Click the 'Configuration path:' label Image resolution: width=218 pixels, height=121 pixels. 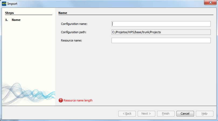[x=73, y=32]
